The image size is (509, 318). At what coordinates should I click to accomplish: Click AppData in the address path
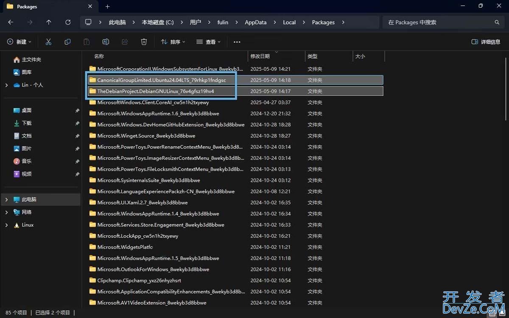click(256, 22)
